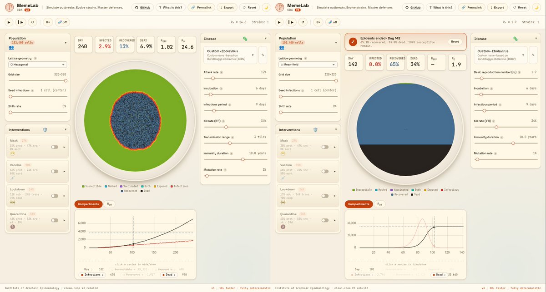Enable the Lockdown intervention in right window
Viewport: 546px width, 292px height.
[325, 196]
